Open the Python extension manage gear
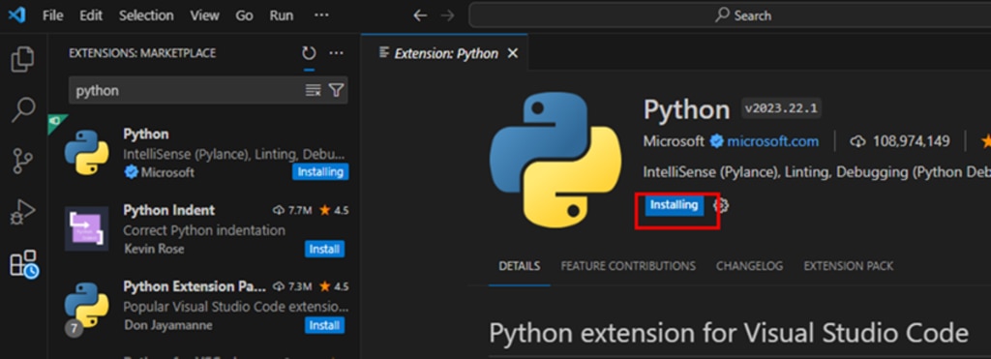Screen dimensions: 991x359 tap(721, 205)
